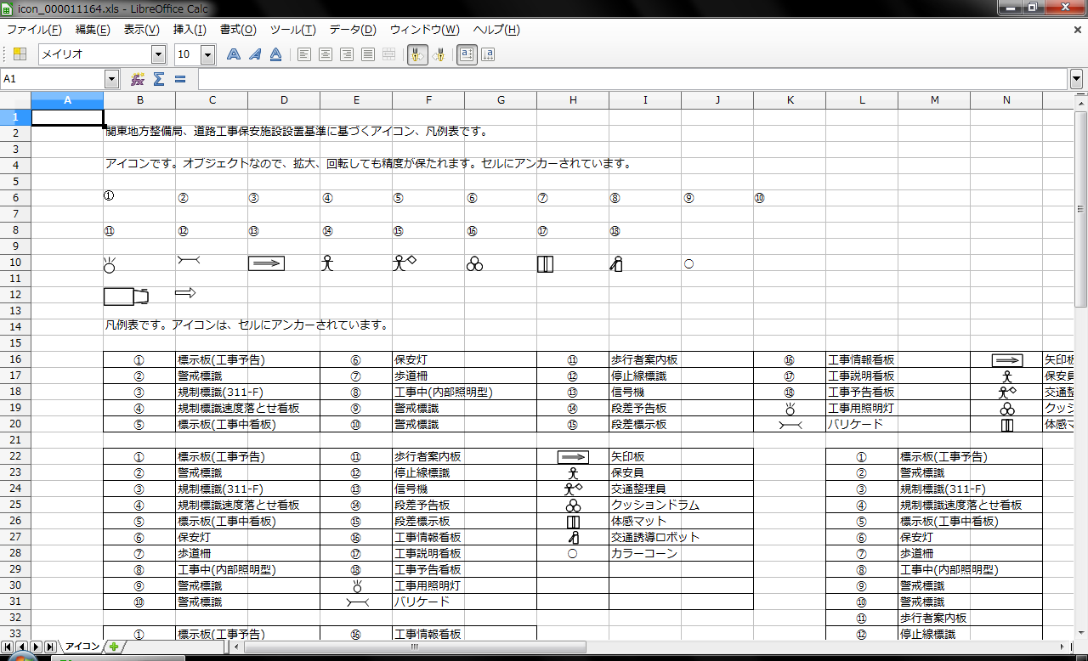Expand the メイリオ font name dropdown
This screenshot has height=661, width=1088.
(158, 54)
